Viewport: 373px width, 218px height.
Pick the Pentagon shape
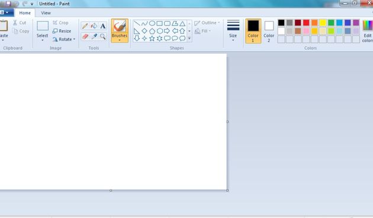coord(152,31)
